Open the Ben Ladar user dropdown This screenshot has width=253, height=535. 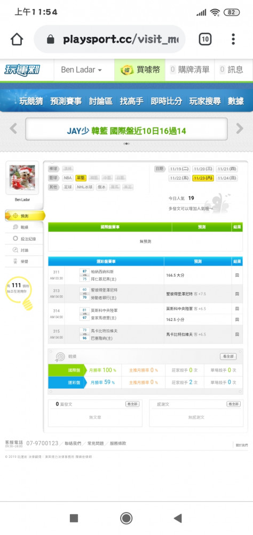coord(81,70)
